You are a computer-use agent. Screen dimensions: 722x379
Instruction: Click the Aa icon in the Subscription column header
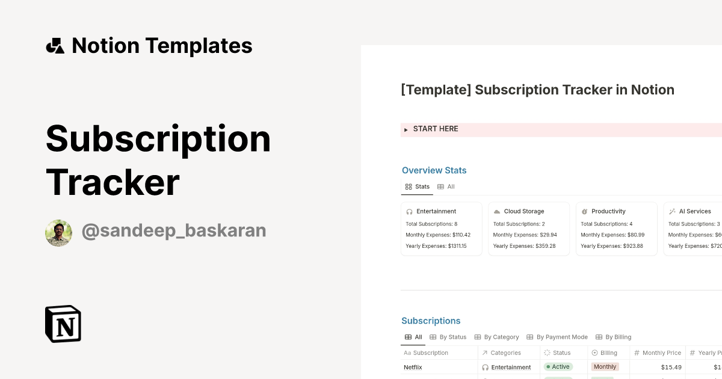pos(407,353)
